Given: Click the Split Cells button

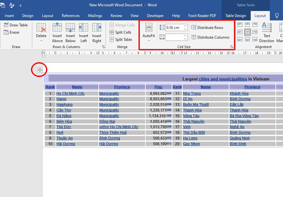Looking at the screenshot, I should (121, 32).
